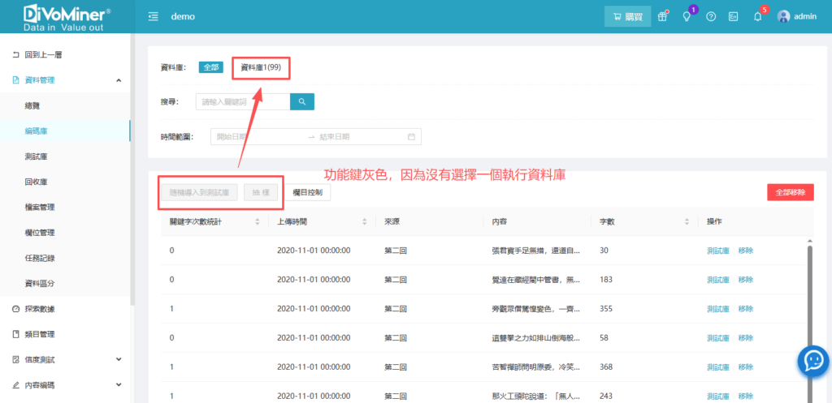Image resolution: width=832 pixels, height=403 pixels.
Task: Click the lightbulb tips icon
Action: pos(687,17)
